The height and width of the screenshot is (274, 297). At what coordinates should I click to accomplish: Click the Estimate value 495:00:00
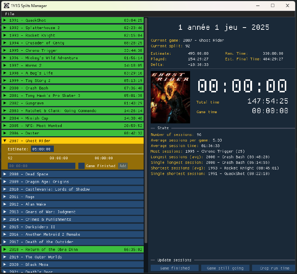pos(198,53)
